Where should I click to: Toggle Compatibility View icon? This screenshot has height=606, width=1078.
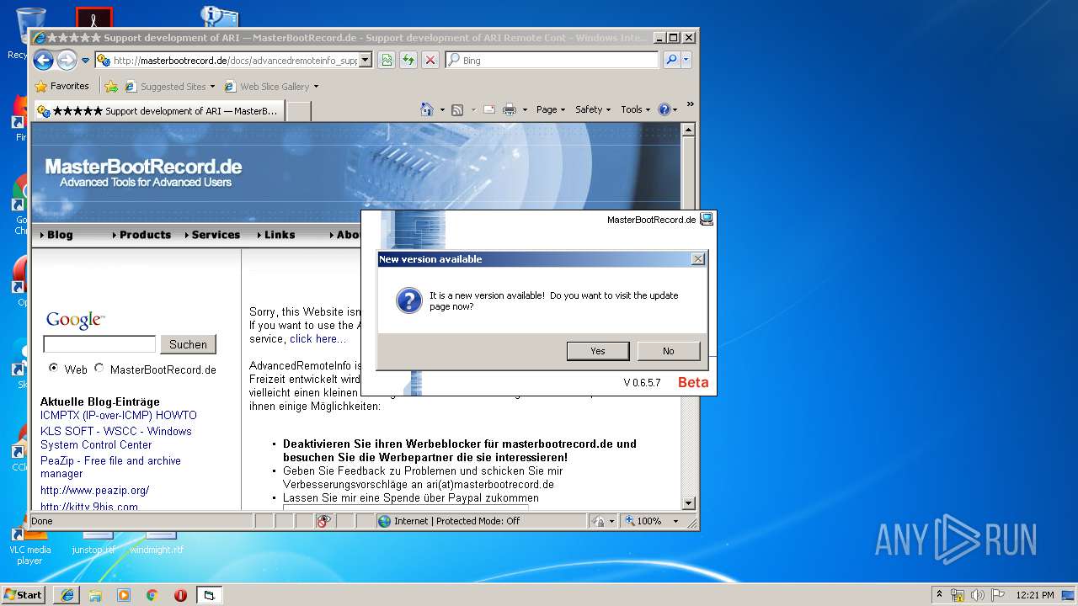pyautogui.click(x=387, y=60)
